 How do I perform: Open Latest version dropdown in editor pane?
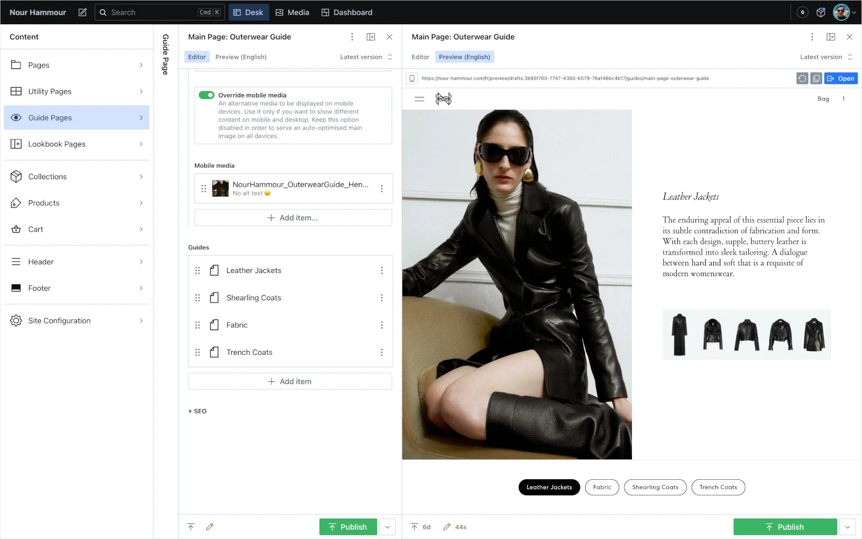(x=366, y=57)
